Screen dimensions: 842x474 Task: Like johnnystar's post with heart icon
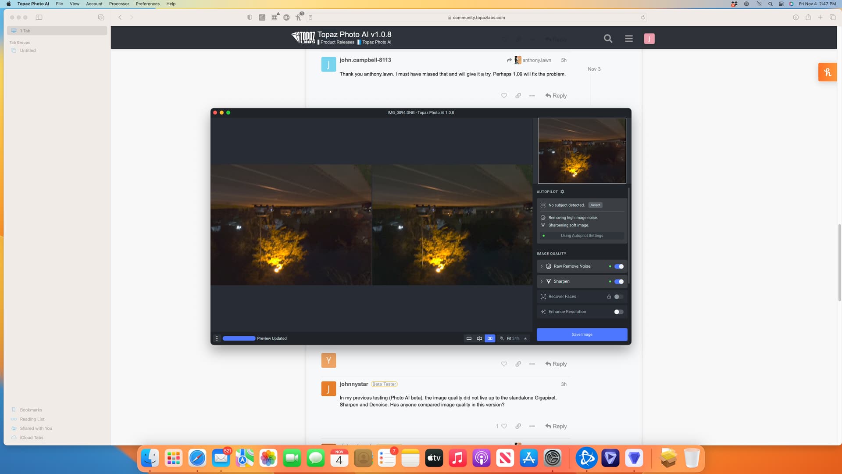pyautogui.click(x=504, y=426)
